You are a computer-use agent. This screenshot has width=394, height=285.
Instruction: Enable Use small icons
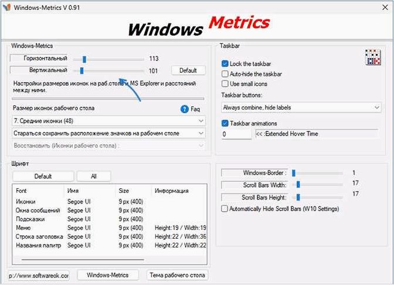click(x=225, y=84)
